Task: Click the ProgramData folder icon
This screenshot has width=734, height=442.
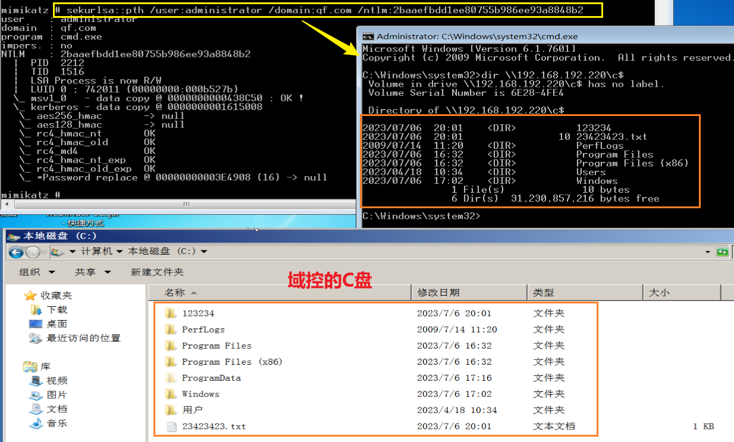Action: (171, 378)
